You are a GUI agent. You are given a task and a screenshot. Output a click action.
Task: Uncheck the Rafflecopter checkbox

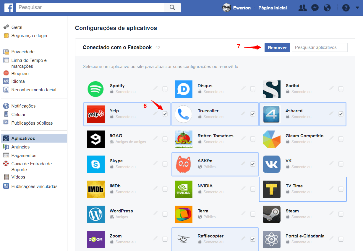[x=253, y=239]
